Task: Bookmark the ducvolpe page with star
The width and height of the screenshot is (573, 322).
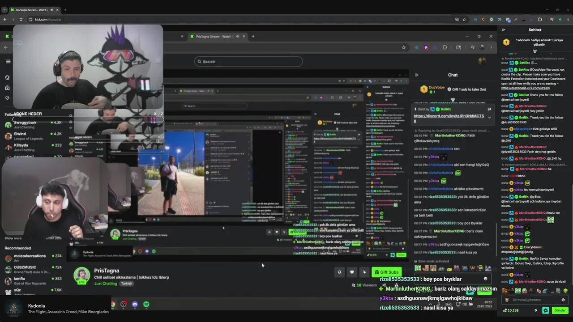Action: 464,19
